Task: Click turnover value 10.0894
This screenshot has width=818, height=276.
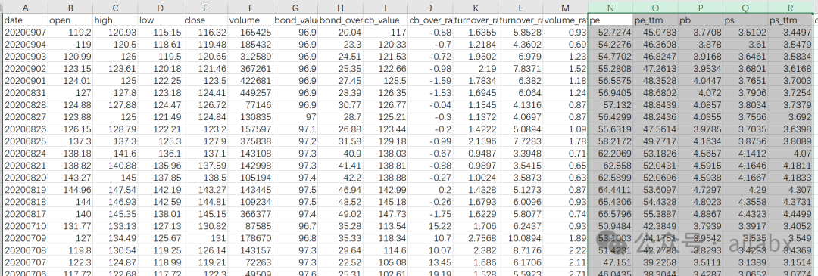Action: point(520,238)
